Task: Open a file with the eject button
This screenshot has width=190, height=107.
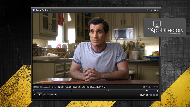Action: pos(56,95)
